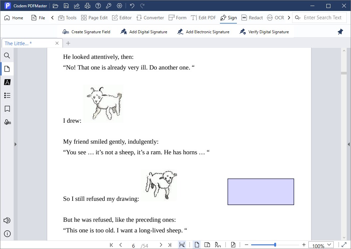Switch to the Tools tab
This screenshot has height=249, width=351.
tap(67, 18)
